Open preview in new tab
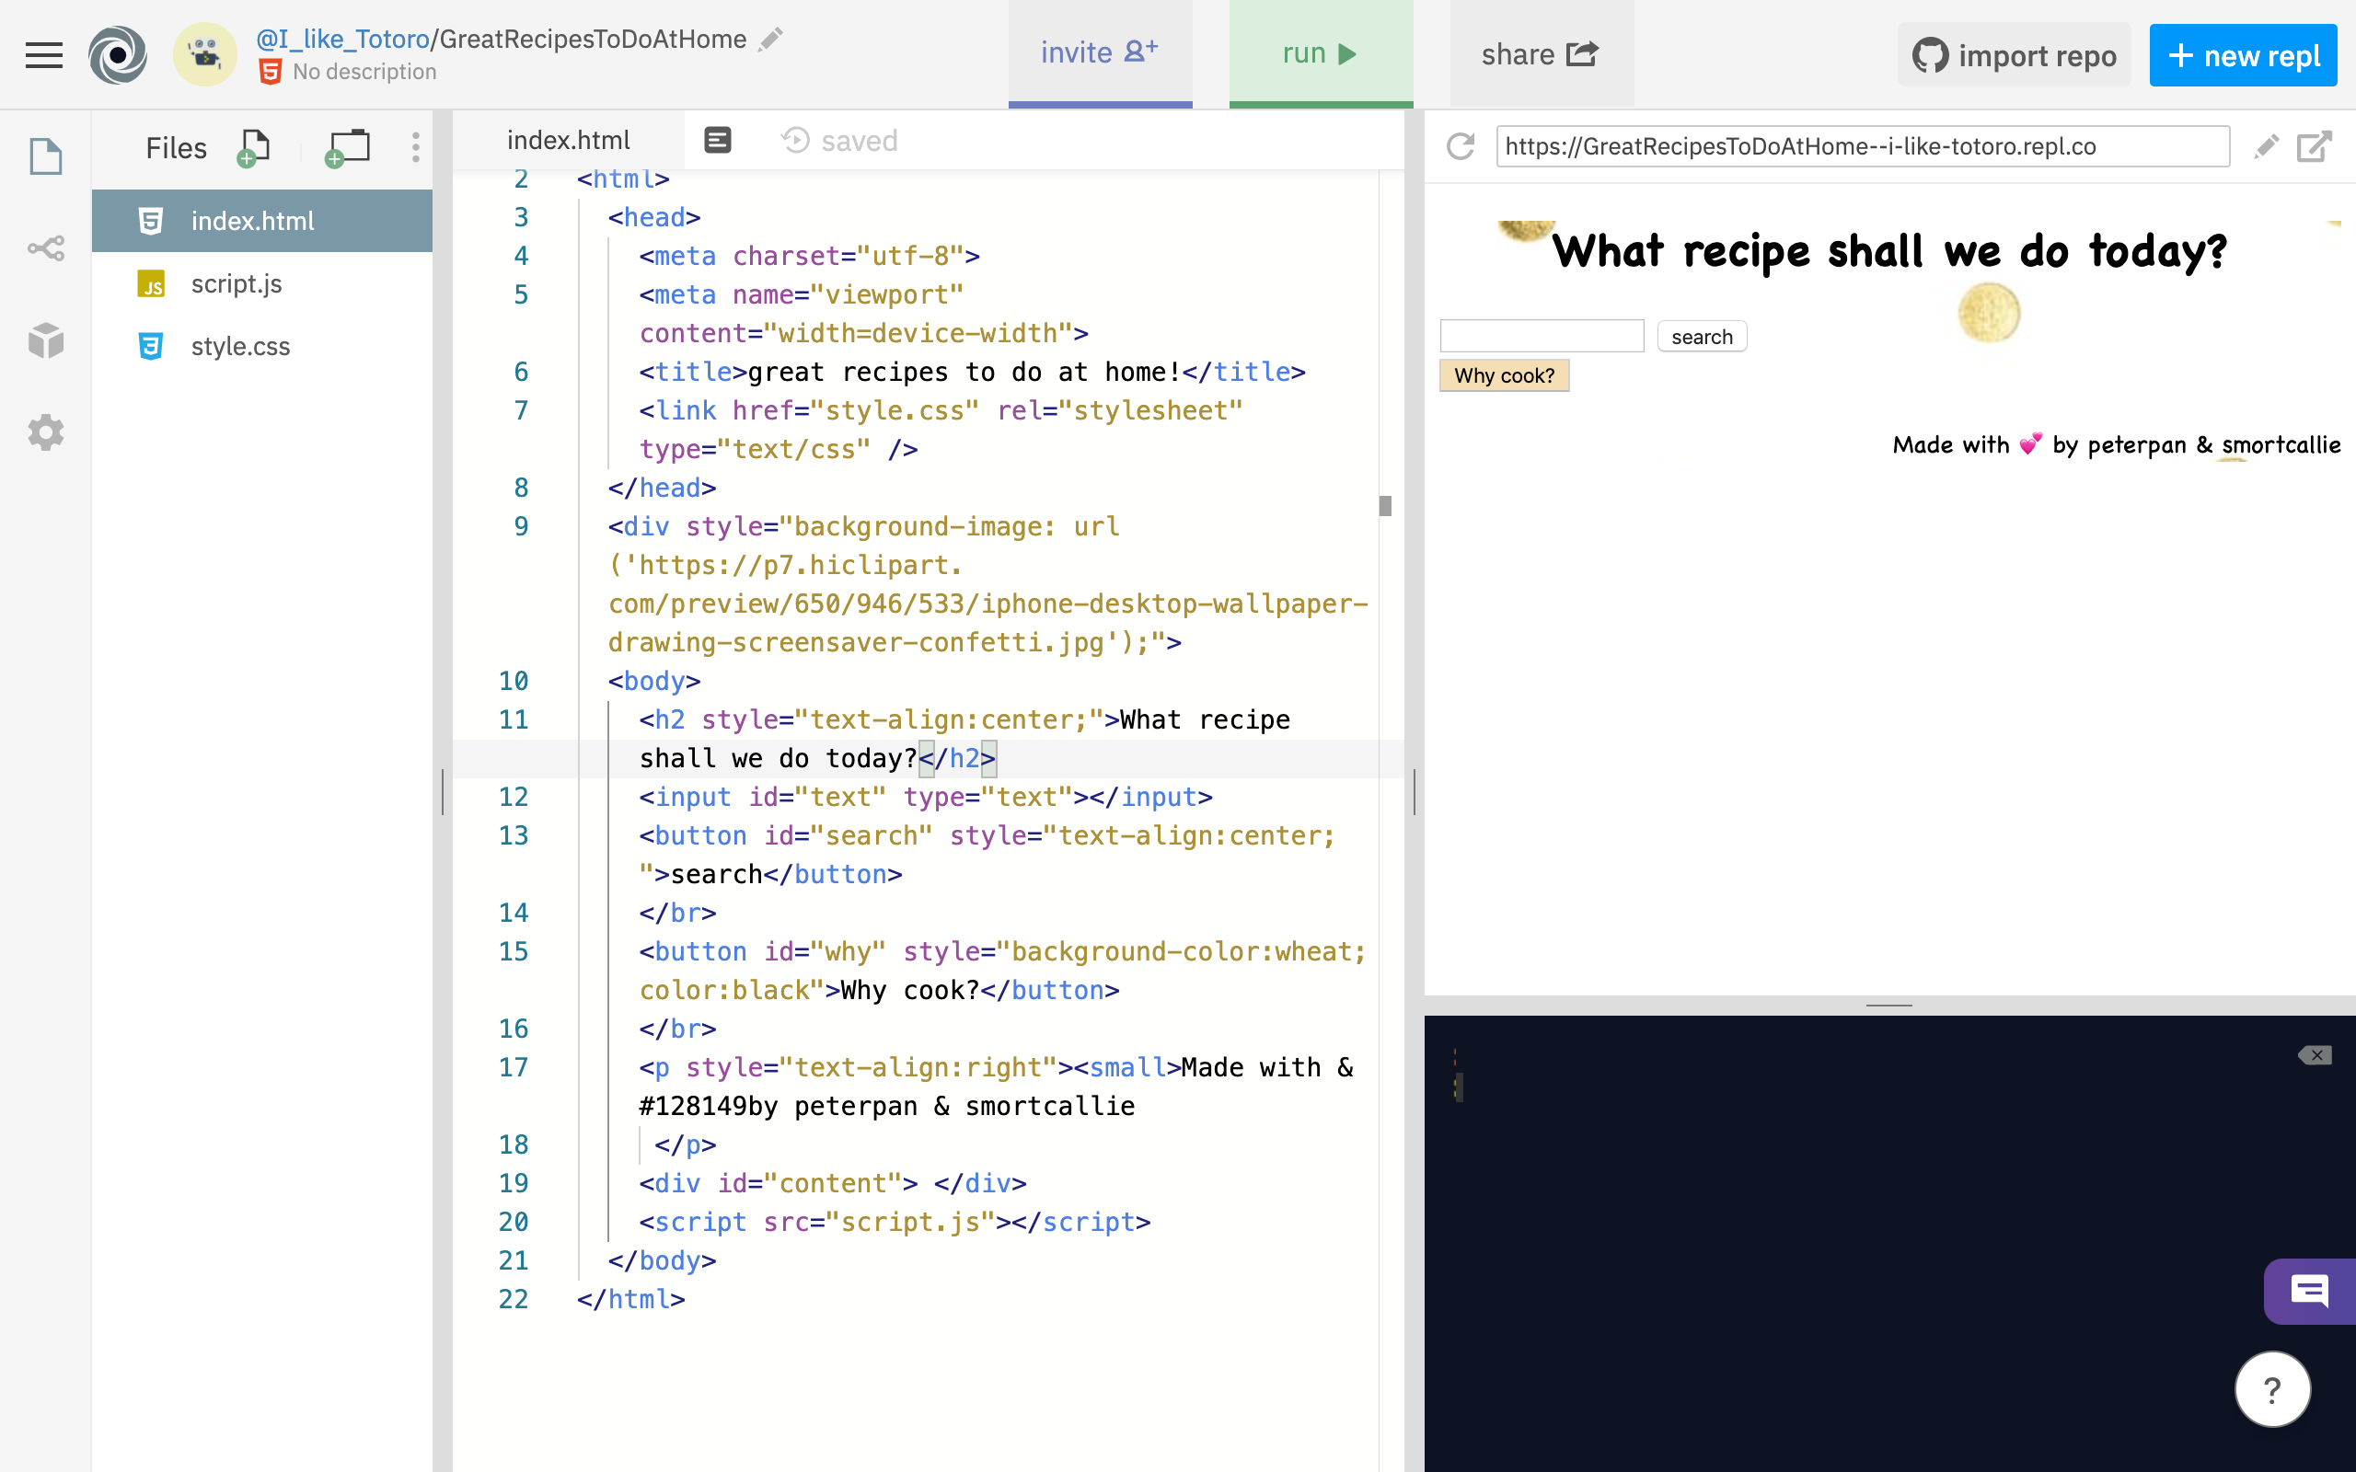2356x1472 pixels. click(x=2315, y=146)
